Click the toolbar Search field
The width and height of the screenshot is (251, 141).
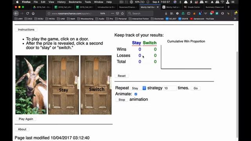[x=140, y=13]
